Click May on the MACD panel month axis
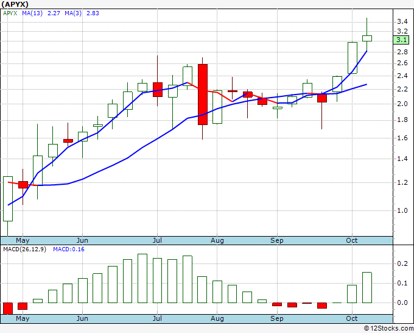 pyautogui.click(x=23, y=318)
